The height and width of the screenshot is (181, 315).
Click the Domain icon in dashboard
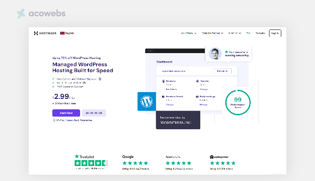coord(197,81)
